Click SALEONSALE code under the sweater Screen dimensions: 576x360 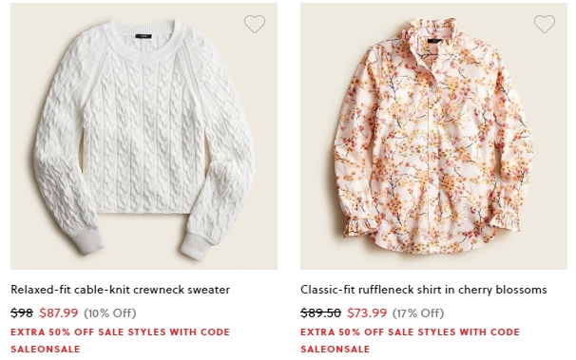click(46, 349)
